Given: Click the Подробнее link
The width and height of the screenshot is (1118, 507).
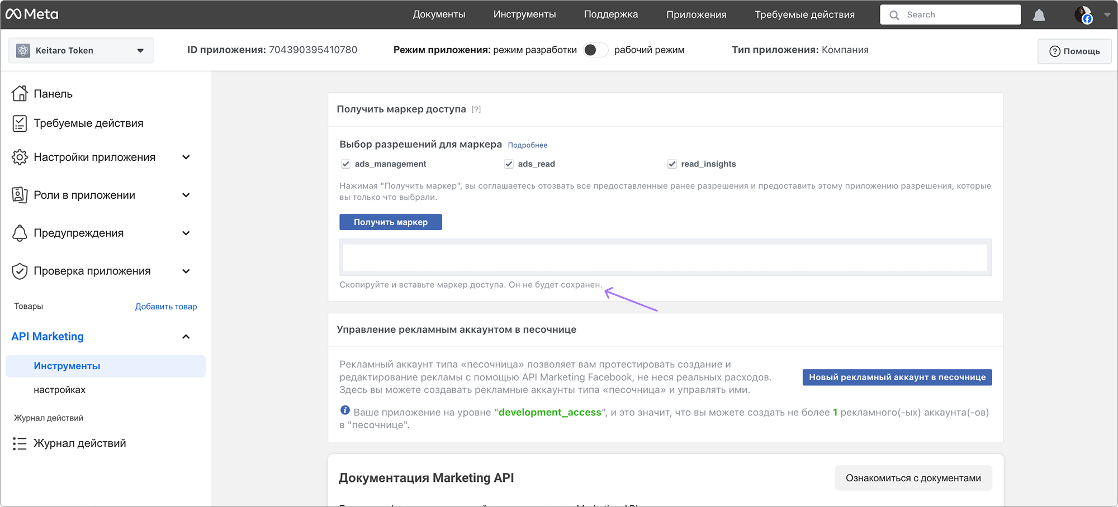Looking at the screenshot, I should (x=528, y=145).
